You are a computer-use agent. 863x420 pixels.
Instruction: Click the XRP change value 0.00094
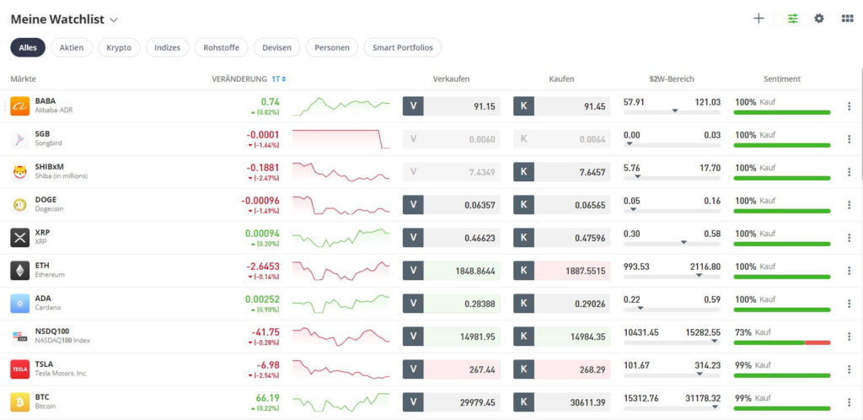pos(263,234)
